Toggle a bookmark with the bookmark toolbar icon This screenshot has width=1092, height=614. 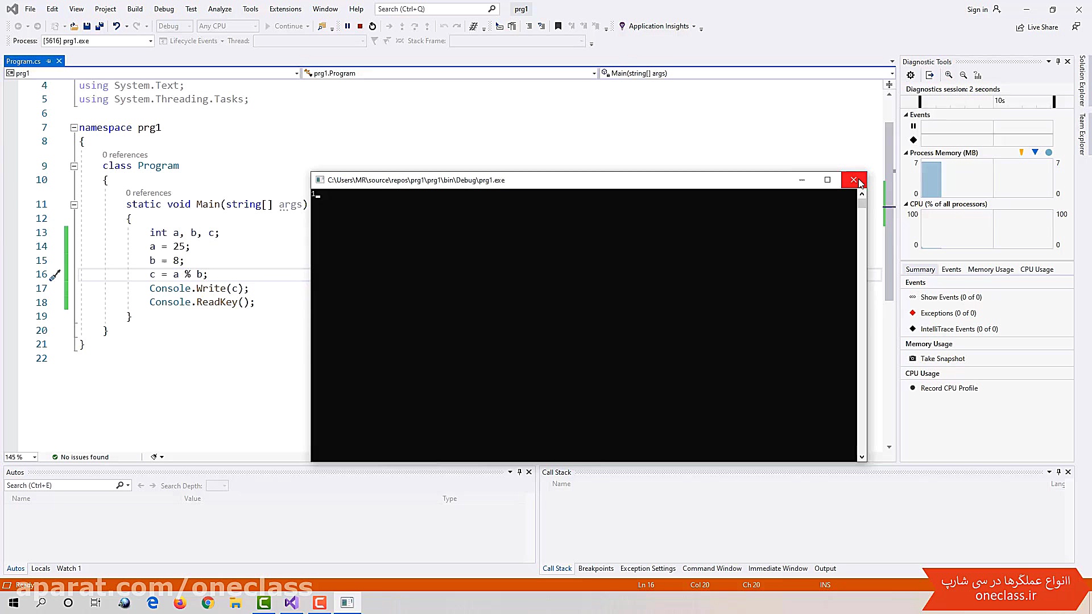558,26
